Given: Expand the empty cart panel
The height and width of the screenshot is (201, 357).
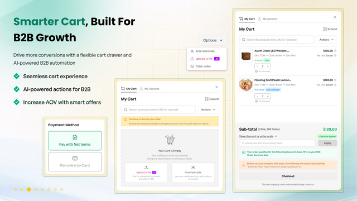Looking at the screenshot, I should (212, 99).
